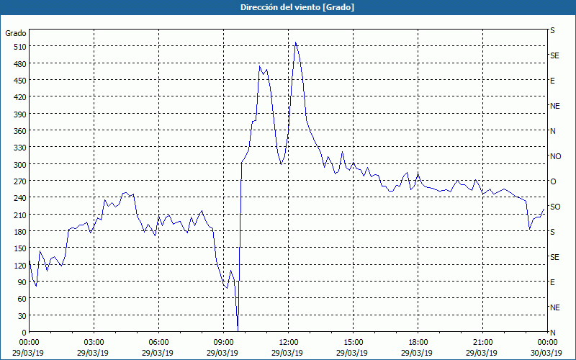Select the 450 y-axis tick label
The width and height of the screenshot is (576, 360).
(x=20, y=81)
